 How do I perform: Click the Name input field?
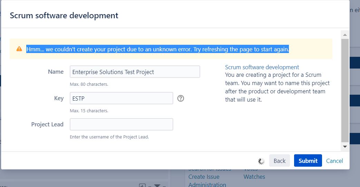coord(135,72)
